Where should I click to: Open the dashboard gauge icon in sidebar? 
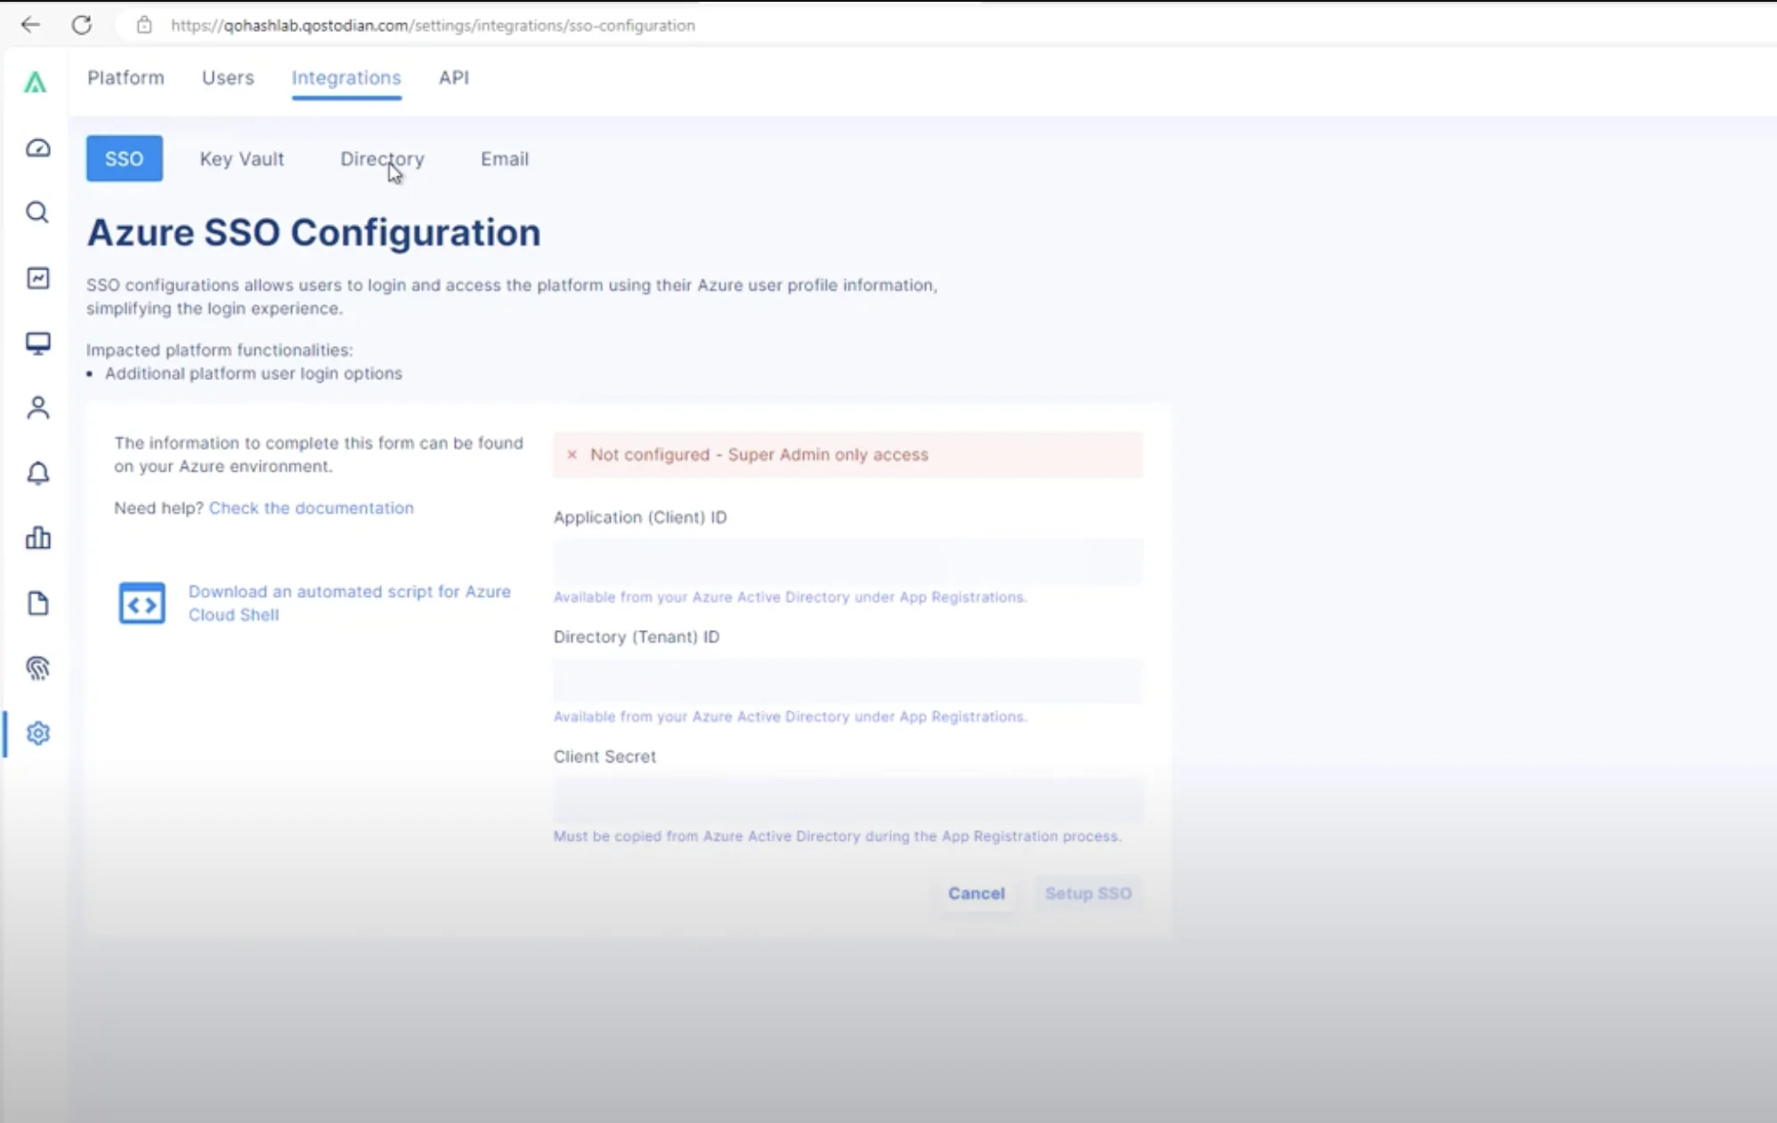click(x=37, y=148)
